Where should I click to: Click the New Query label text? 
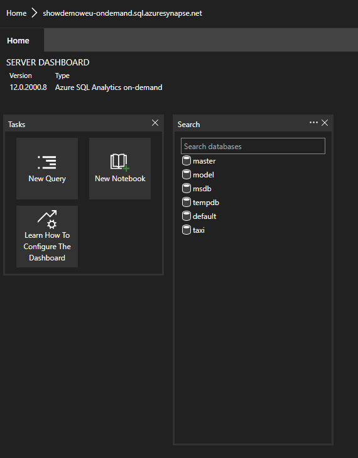click(47, 179)
